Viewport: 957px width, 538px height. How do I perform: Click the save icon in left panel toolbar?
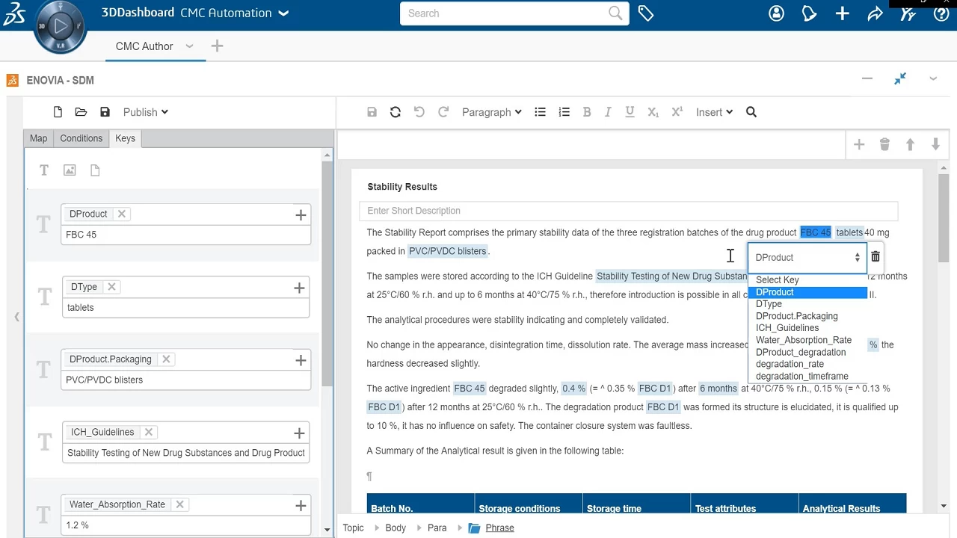pyautogui.click(x=105, y=112)
